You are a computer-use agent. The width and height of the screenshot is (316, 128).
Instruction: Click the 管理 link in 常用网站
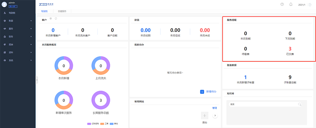tap(215, 108)
